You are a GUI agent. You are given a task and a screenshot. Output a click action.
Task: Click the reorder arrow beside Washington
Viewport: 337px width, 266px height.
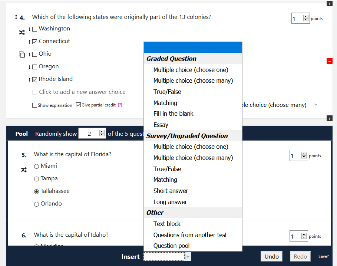coord(30,29)
